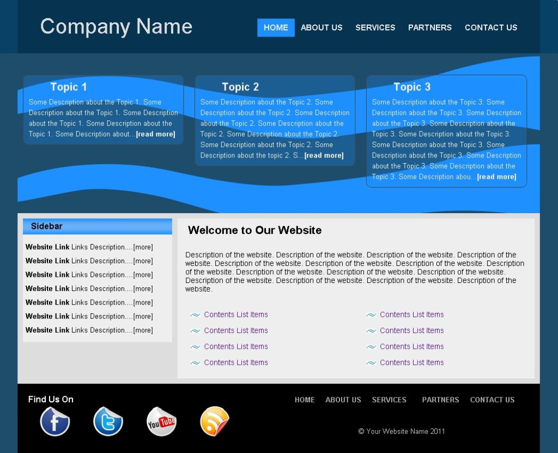The image size is (558, 453).
Task: Select CONTACT US in the header menu
Action: coord(491,27)
